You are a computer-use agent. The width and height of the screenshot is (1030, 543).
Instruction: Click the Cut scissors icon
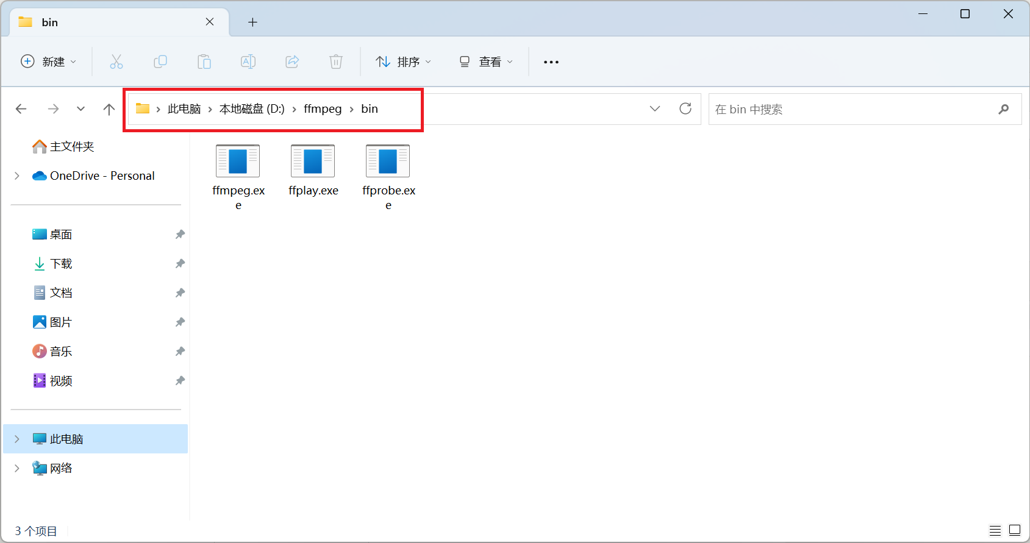click(116, 62)
